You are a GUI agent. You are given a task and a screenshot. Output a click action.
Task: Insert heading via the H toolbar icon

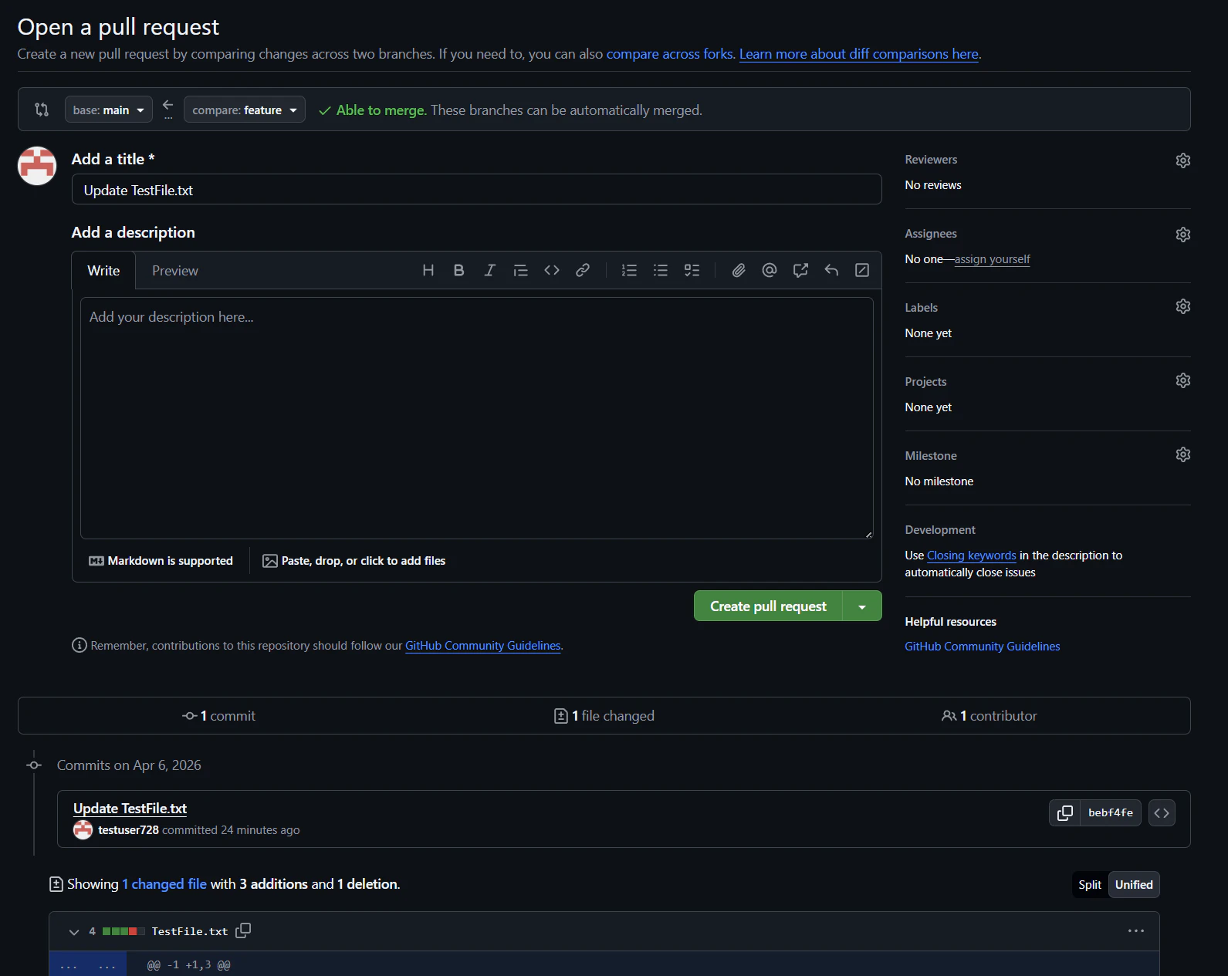tap(428, 270)
